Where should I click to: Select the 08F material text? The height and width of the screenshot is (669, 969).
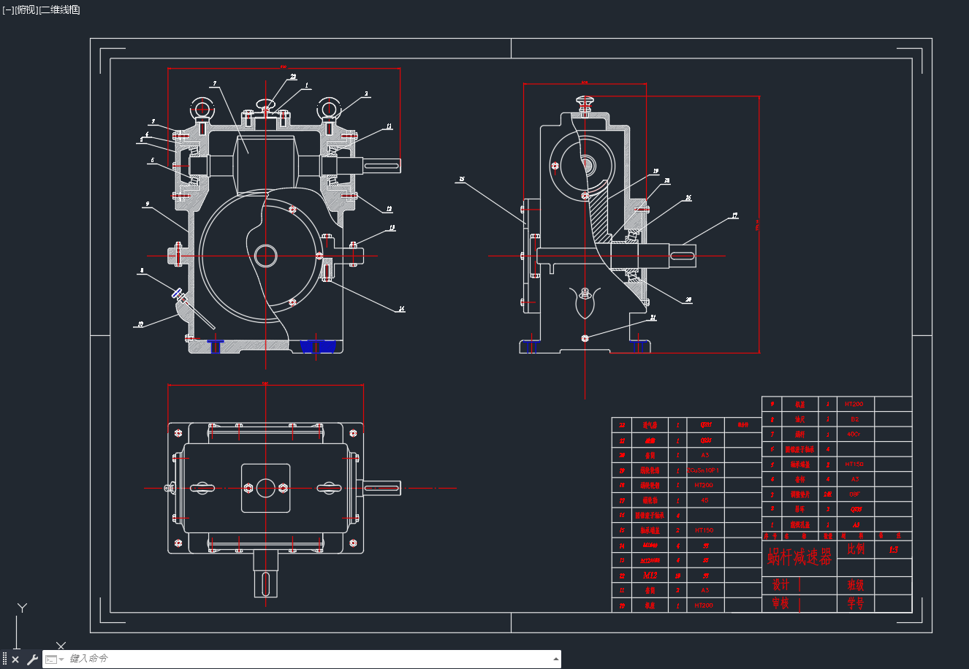[x=854, y=494]
